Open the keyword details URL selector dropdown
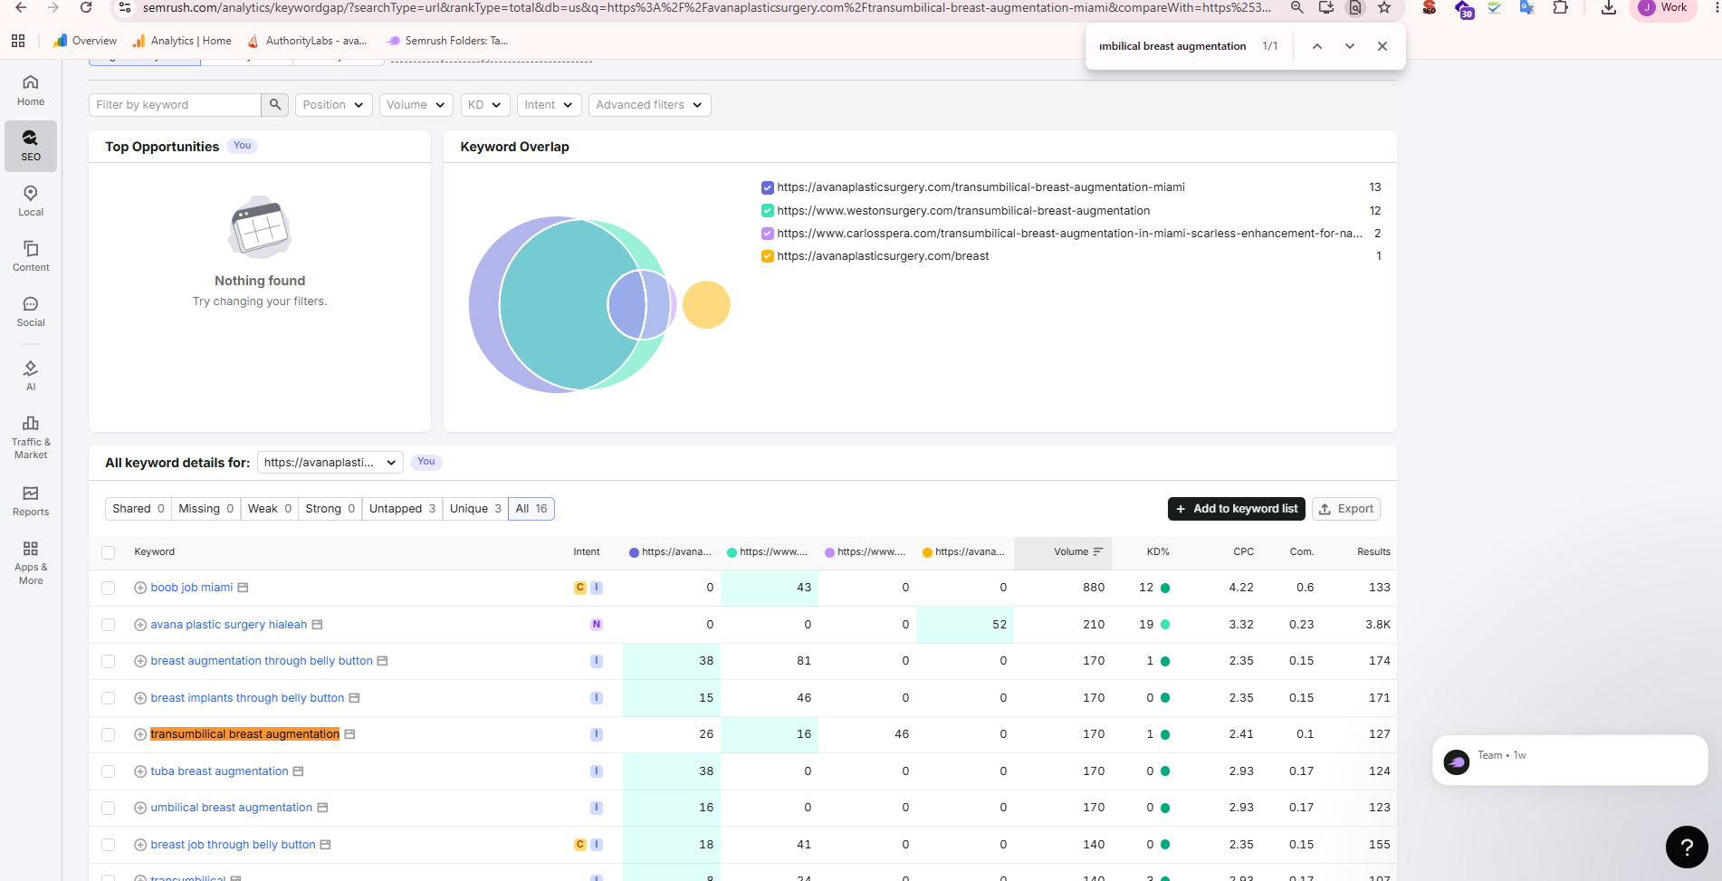Viewport: 1722px width, 881px height. (330, 463)
